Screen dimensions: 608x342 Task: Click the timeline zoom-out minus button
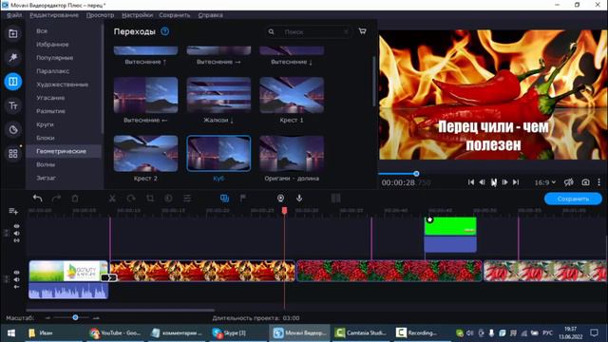pyautogui.click(x=47, y=318)
